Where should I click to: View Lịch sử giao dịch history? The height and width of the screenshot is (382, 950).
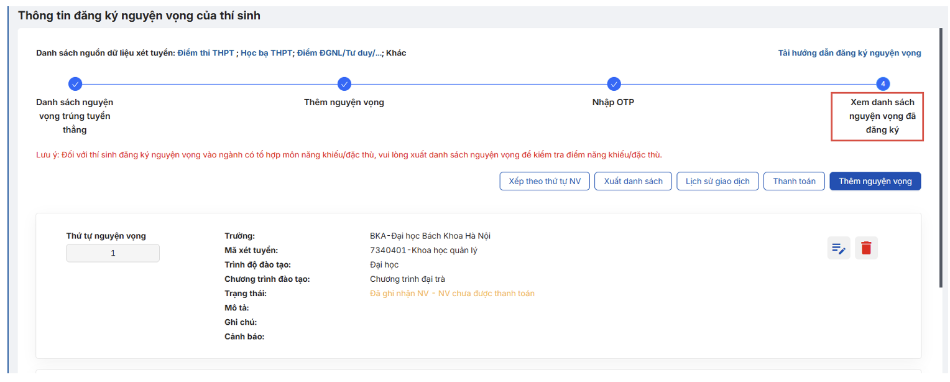coord(717,181)
